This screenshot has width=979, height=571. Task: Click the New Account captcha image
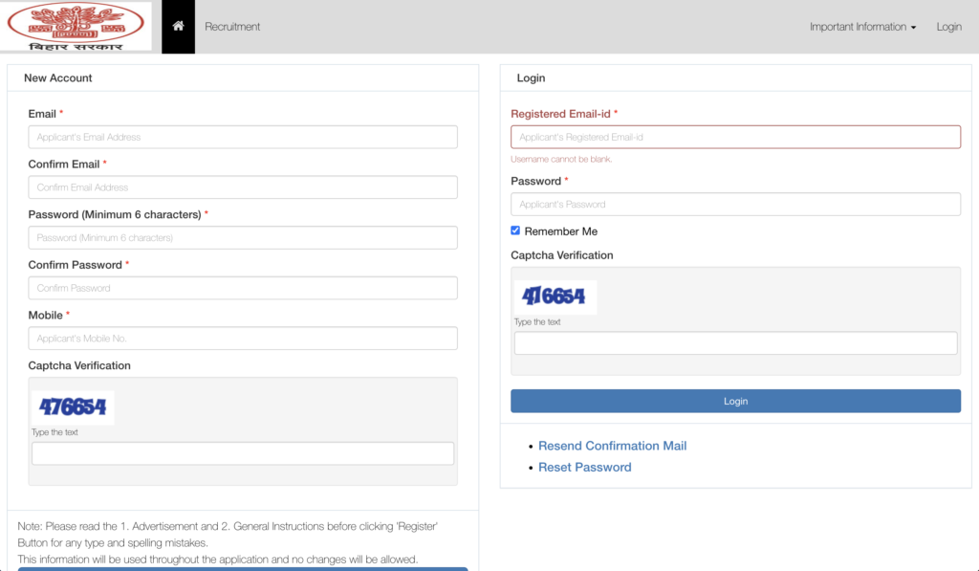pyautogui.click(x=73, y=407)
